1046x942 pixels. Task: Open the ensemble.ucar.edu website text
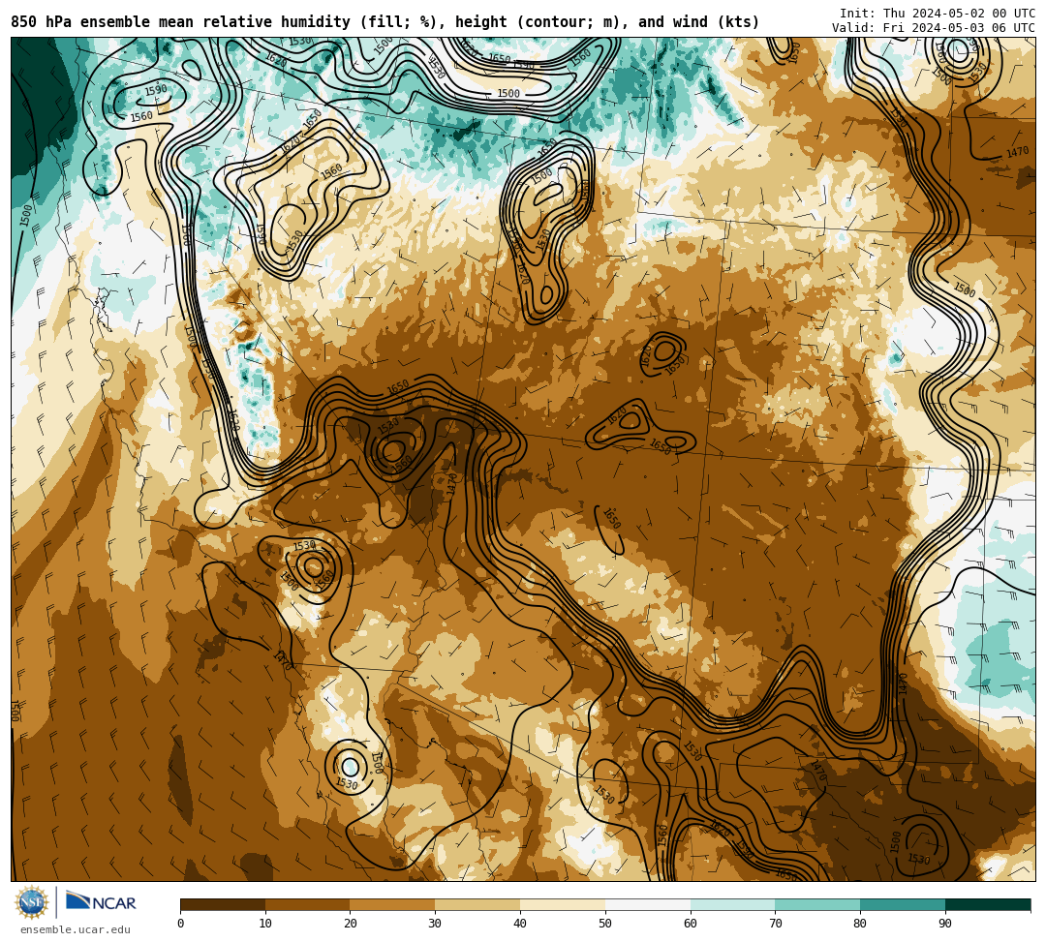point(76,929)
